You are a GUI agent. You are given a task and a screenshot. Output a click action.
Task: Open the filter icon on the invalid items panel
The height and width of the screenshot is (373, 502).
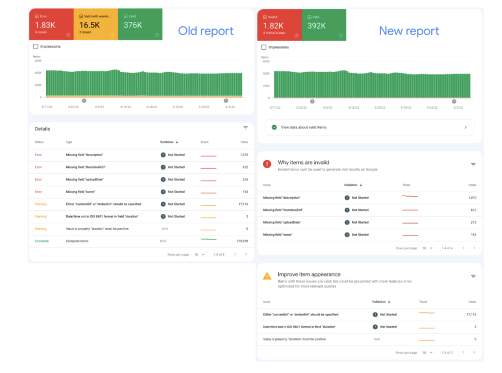coord(473,165)
